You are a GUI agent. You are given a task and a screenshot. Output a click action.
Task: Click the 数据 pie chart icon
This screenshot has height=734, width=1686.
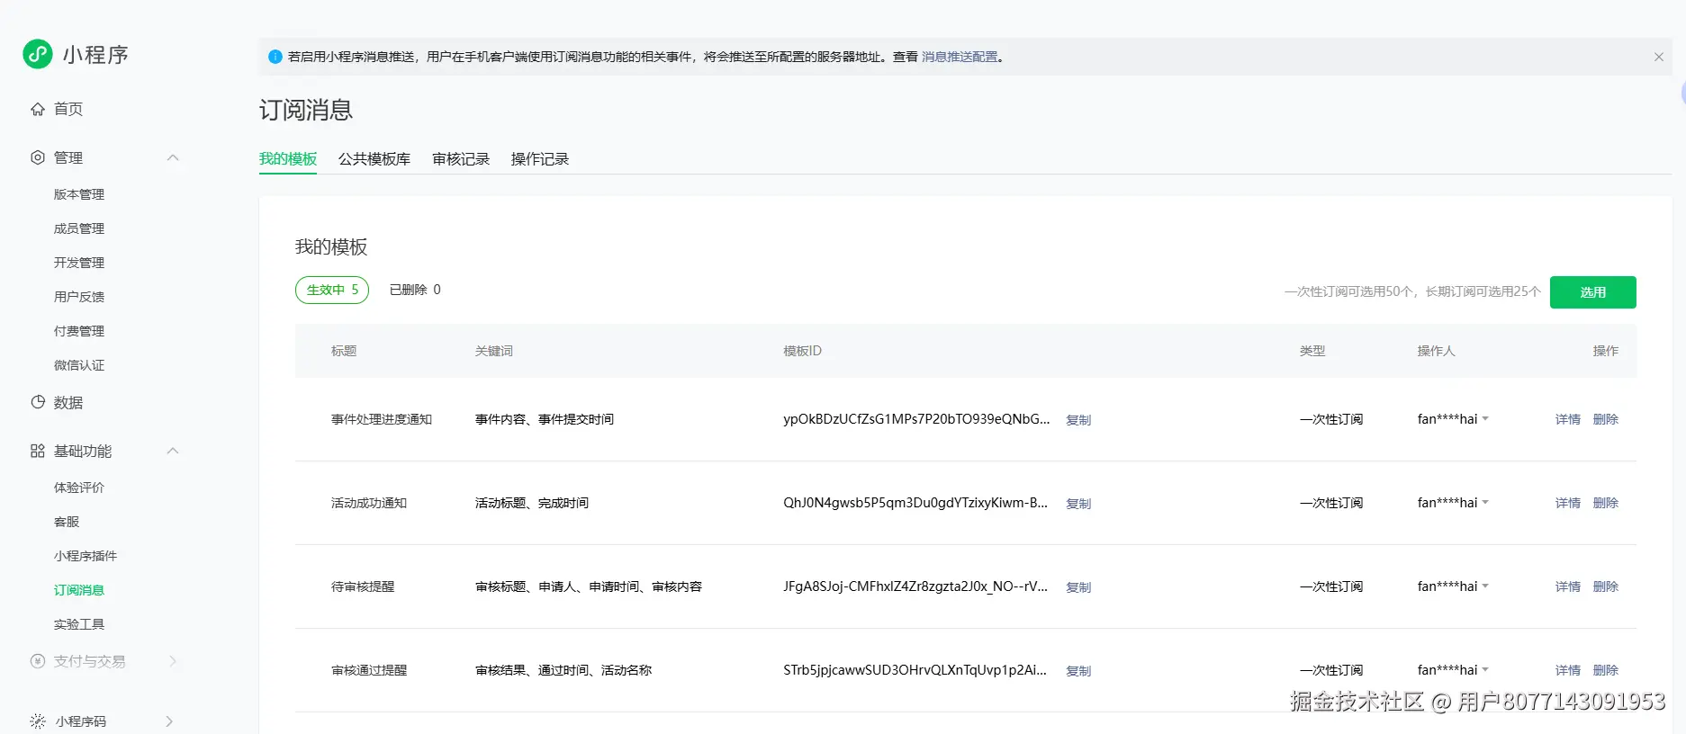coord(38,402)
